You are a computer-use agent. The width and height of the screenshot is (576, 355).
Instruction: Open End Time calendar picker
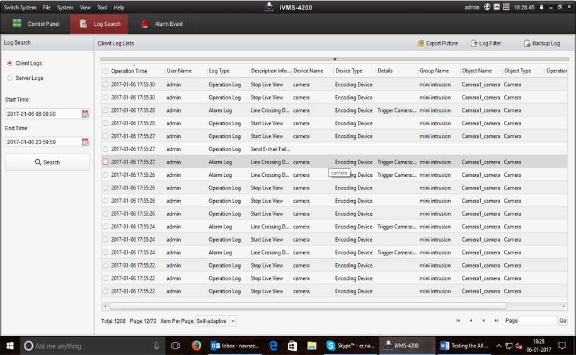(85, 142)
